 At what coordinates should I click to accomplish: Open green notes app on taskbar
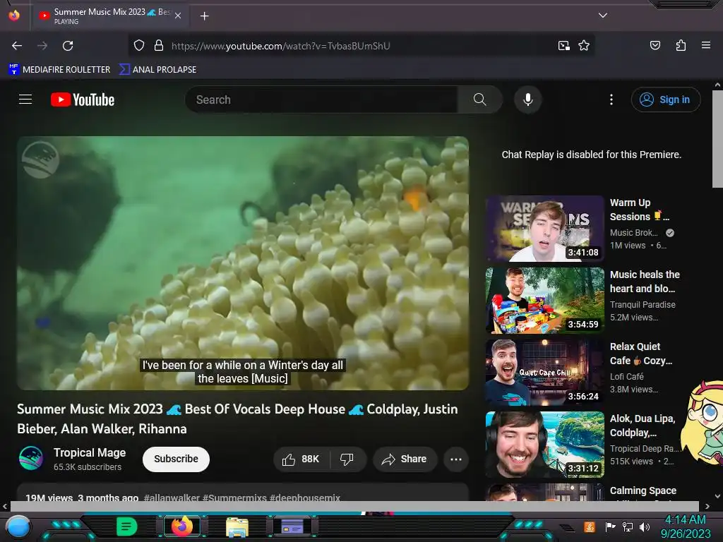coord(126,526)
